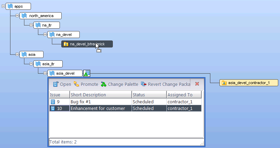
Task: Click the issue 10 row icon
Action: tap(53, 109)
